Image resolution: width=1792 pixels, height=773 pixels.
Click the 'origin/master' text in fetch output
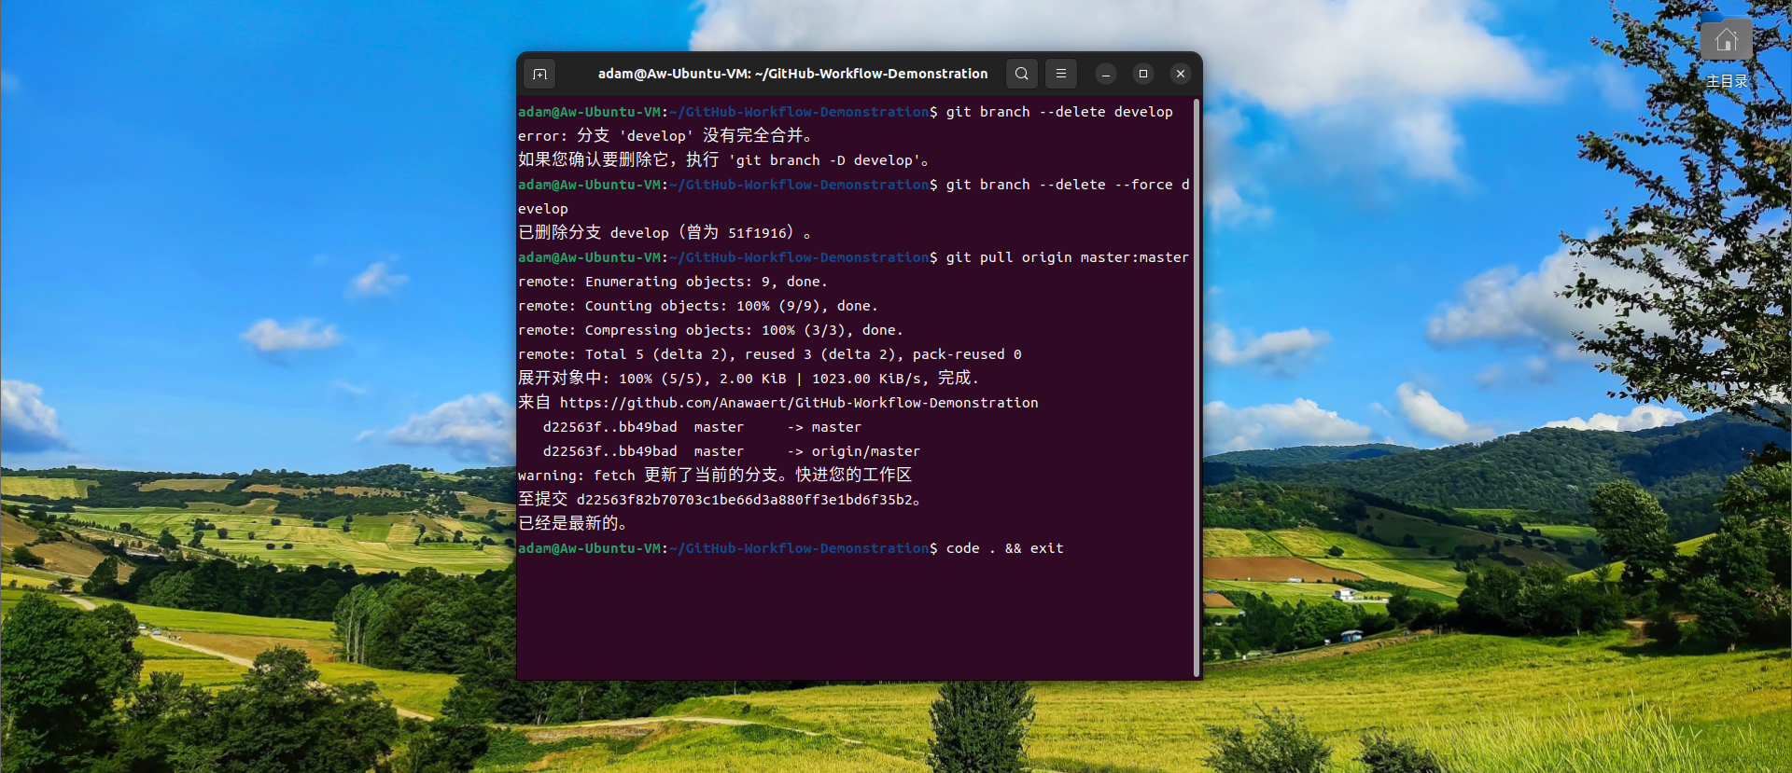[865, 451]
